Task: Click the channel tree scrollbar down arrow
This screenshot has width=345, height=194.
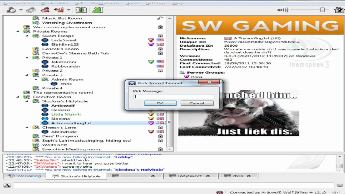Action: [x=170, y=149]
